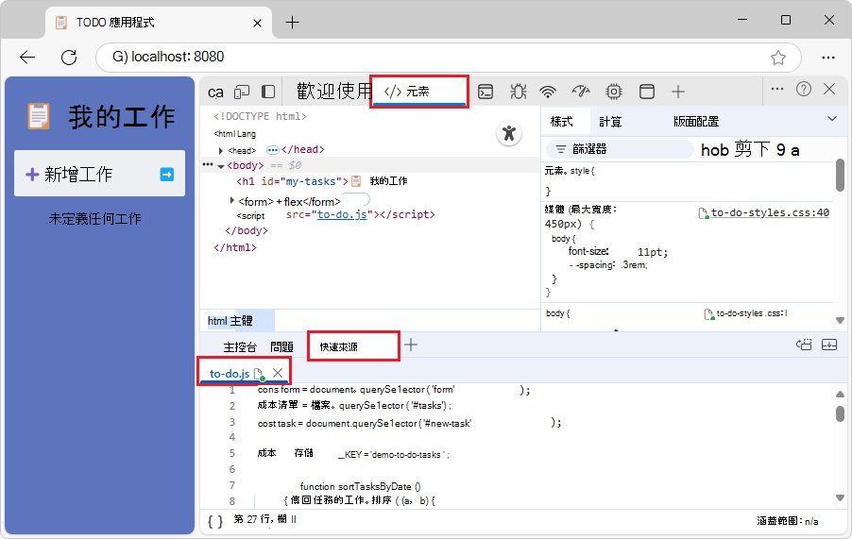This screenshot has height=539, width=852.
Task: Click the My tasks (我的工作) heading
Action: tap(121, 117)
